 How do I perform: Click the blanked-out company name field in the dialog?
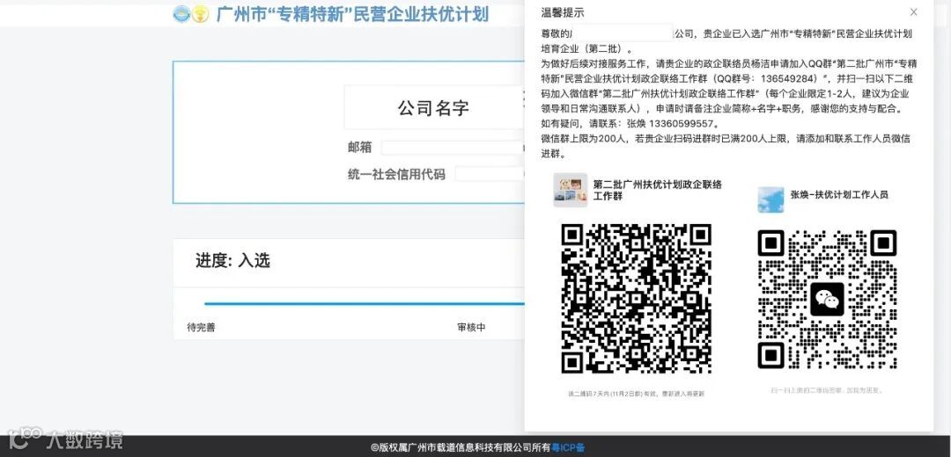point(623,33)
